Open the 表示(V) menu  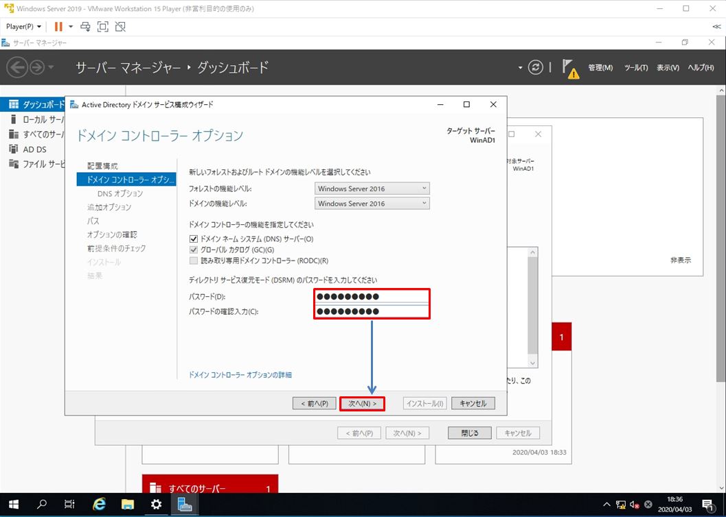(668, 68)
